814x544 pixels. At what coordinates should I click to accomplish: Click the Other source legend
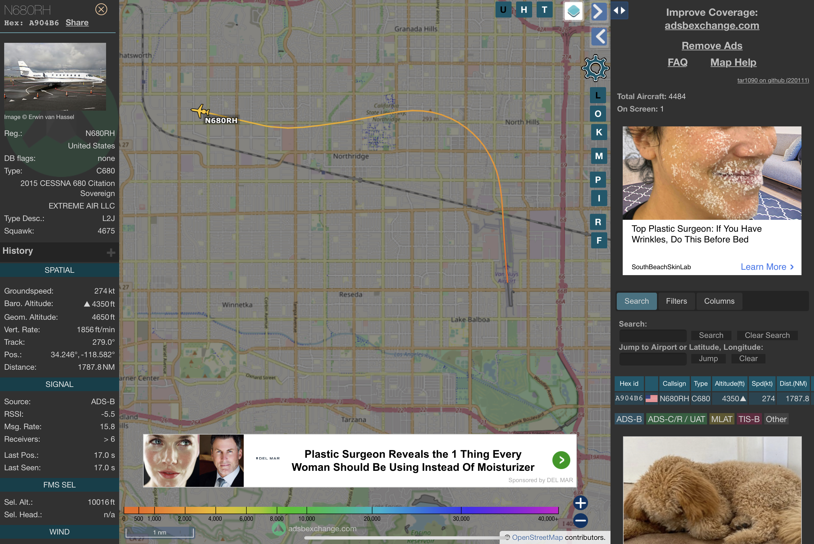point(776,419)
